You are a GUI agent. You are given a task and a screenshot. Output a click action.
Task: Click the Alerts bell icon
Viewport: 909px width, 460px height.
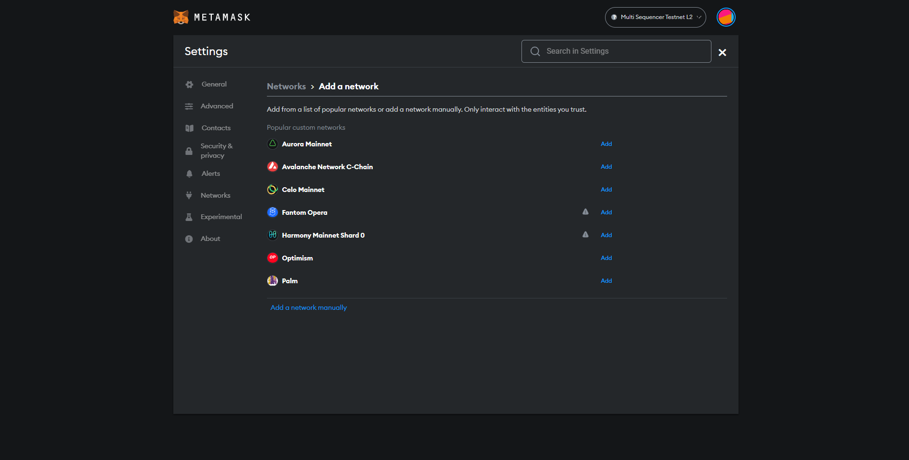pos(189,174)
